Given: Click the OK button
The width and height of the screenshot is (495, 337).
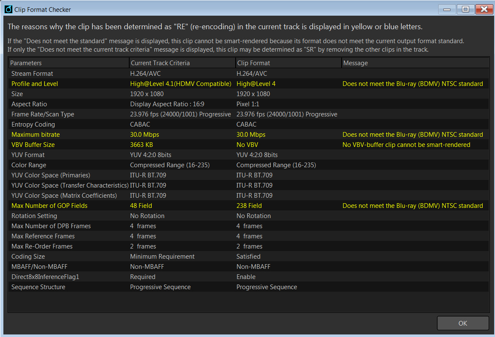Looking at the screenshot, I should point(462,323).
